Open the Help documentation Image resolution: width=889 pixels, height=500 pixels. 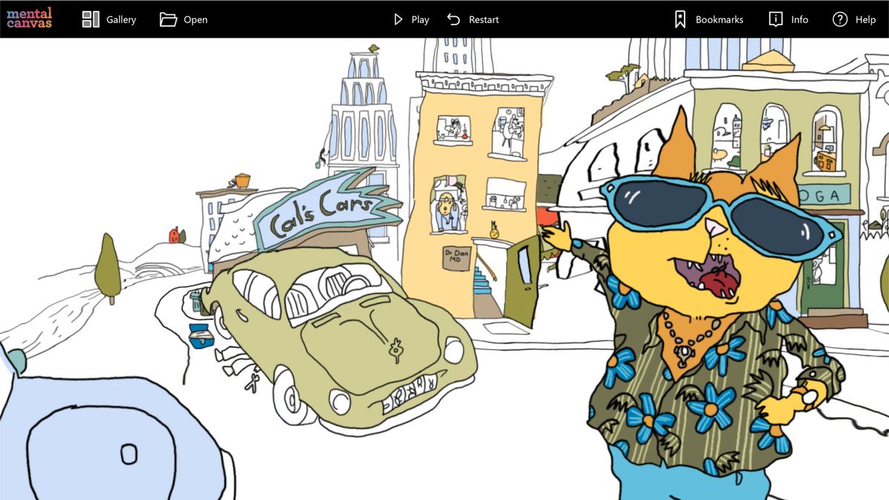click(856, 19)
